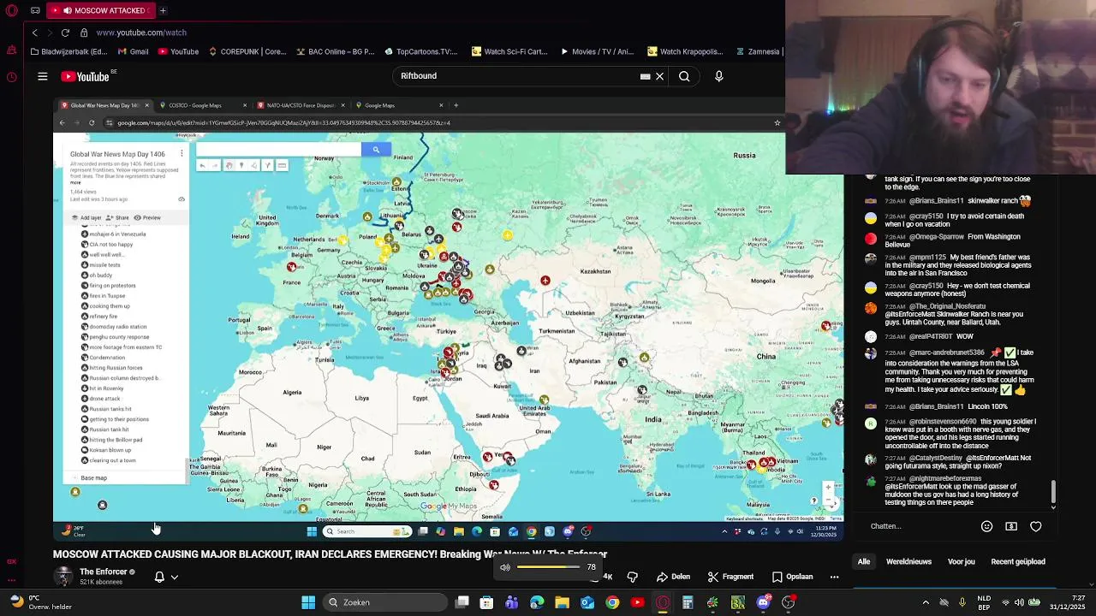Viewport: 1096px width, 616px height.
Task: Select 'doomsday radio station' list entry
Action: 117,327
